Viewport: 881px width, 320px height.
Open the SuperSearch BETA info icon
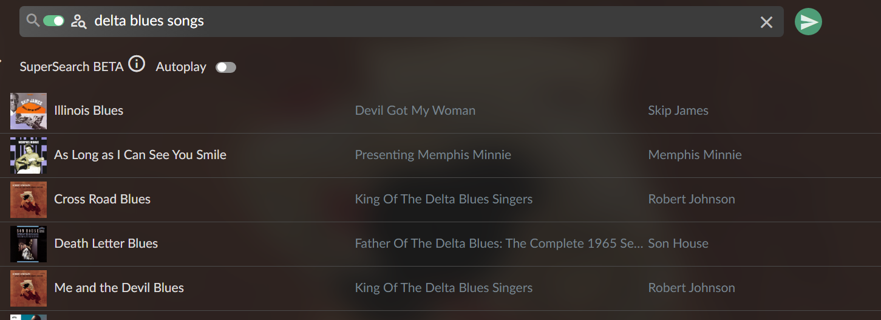(137, 64)
